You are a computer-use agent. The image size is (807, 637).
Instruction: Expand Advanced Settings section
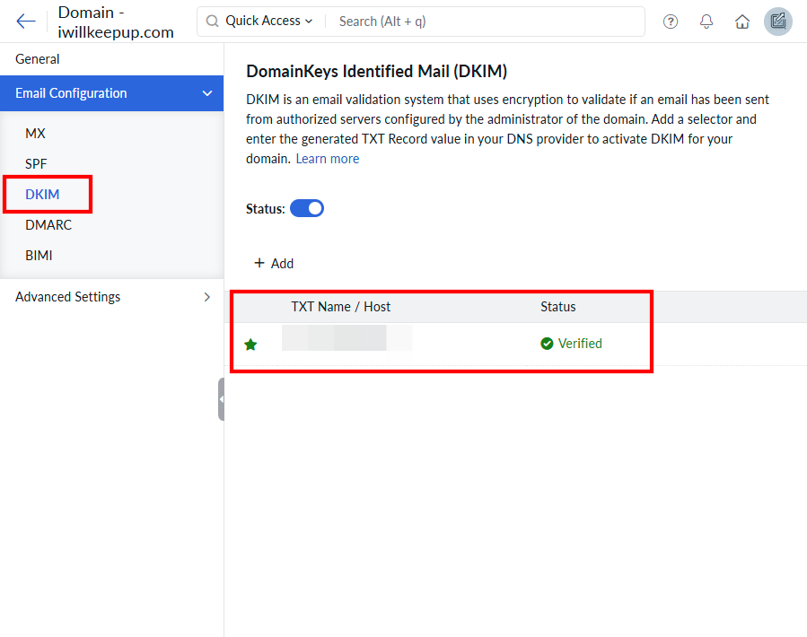coord(207,297)
